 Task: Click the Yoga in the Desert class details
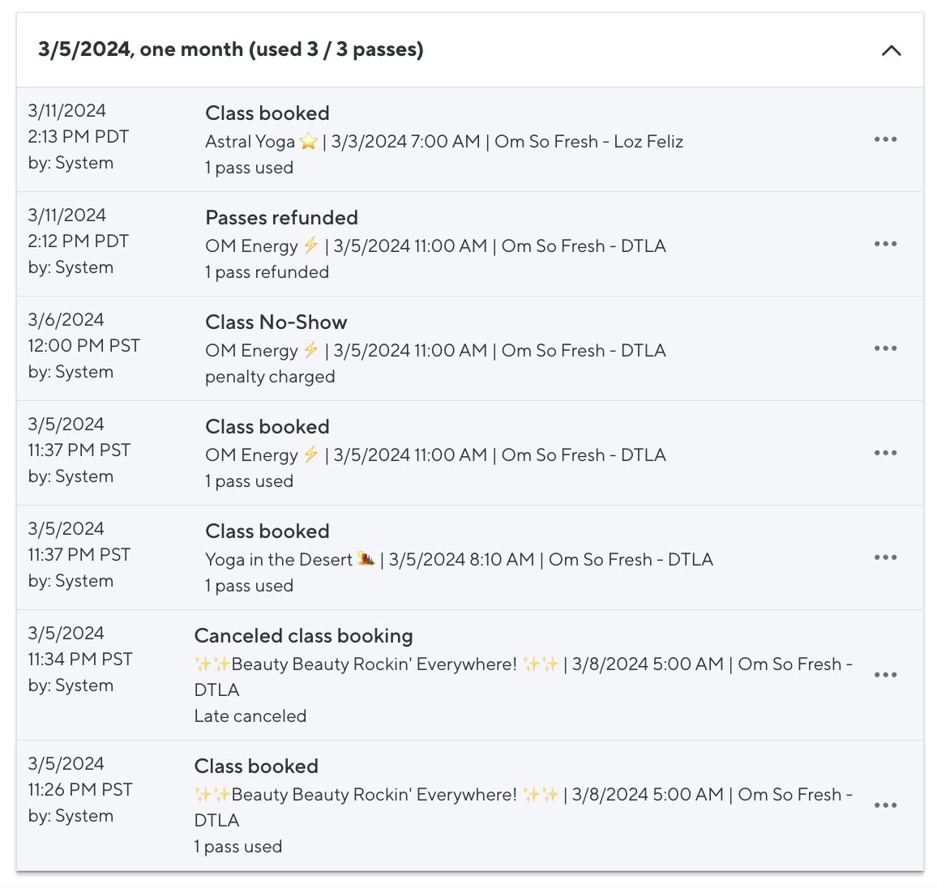459,560
